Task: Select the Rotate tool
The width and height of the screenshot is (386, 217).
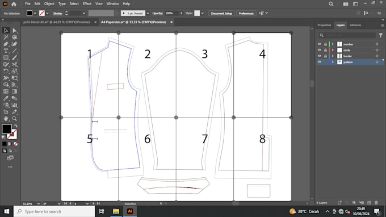Action: (6, 71)
